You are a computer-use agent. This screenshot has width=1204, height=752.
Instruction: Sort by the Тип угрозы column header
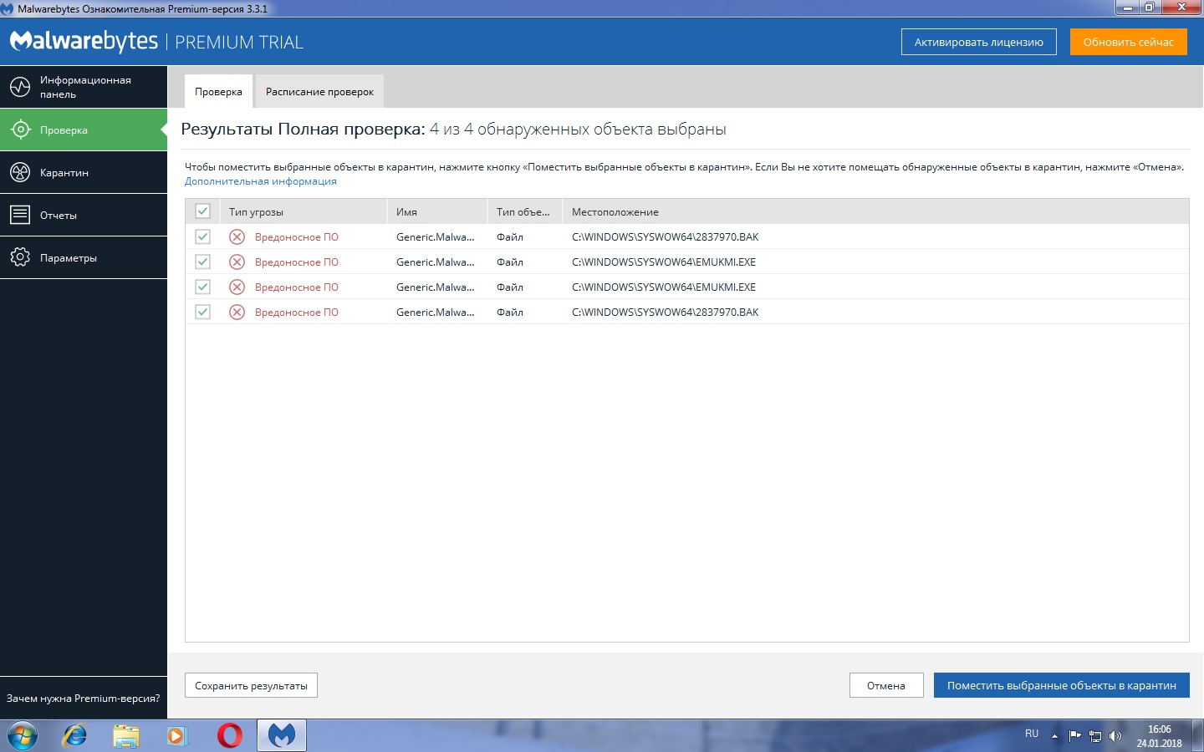[x=304, y=211]
